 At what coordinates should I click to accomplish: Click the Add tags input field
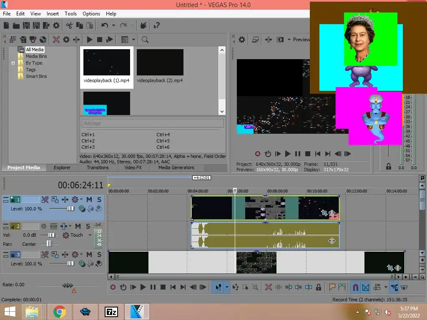153,123
